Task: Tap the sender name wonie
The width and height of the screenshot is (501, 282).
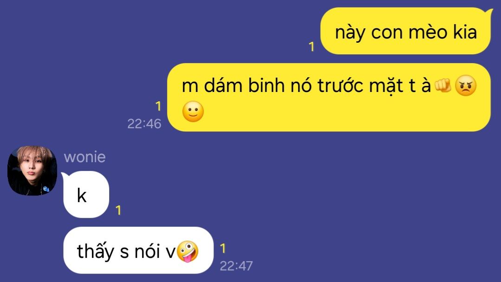Action: point(85,157)
